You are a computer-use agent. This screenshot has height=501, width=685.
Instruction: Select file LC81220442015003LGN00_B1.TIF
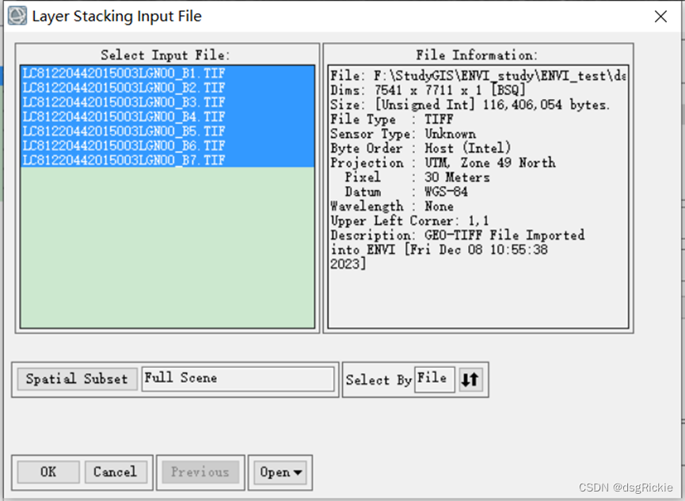(x=167, y=73)
